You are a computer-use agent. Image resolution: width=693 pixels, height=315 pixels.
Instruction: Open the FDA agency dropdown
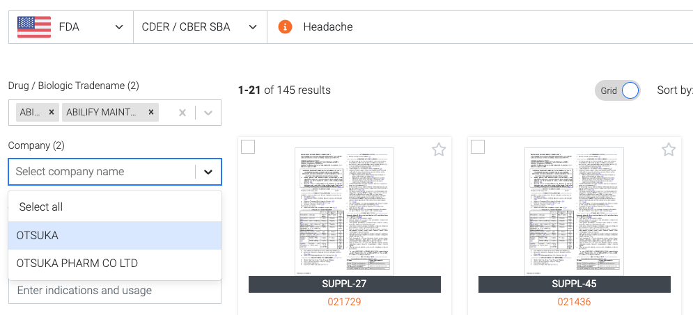71,27
